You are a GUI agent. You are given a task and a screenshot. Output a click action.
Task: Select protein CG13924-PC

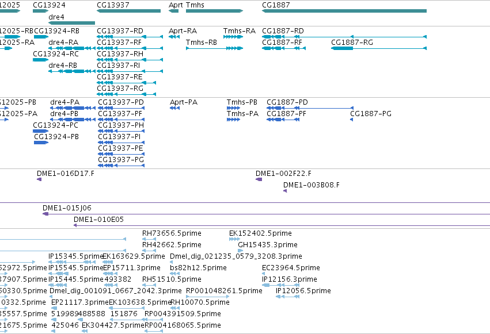[55, 125]
